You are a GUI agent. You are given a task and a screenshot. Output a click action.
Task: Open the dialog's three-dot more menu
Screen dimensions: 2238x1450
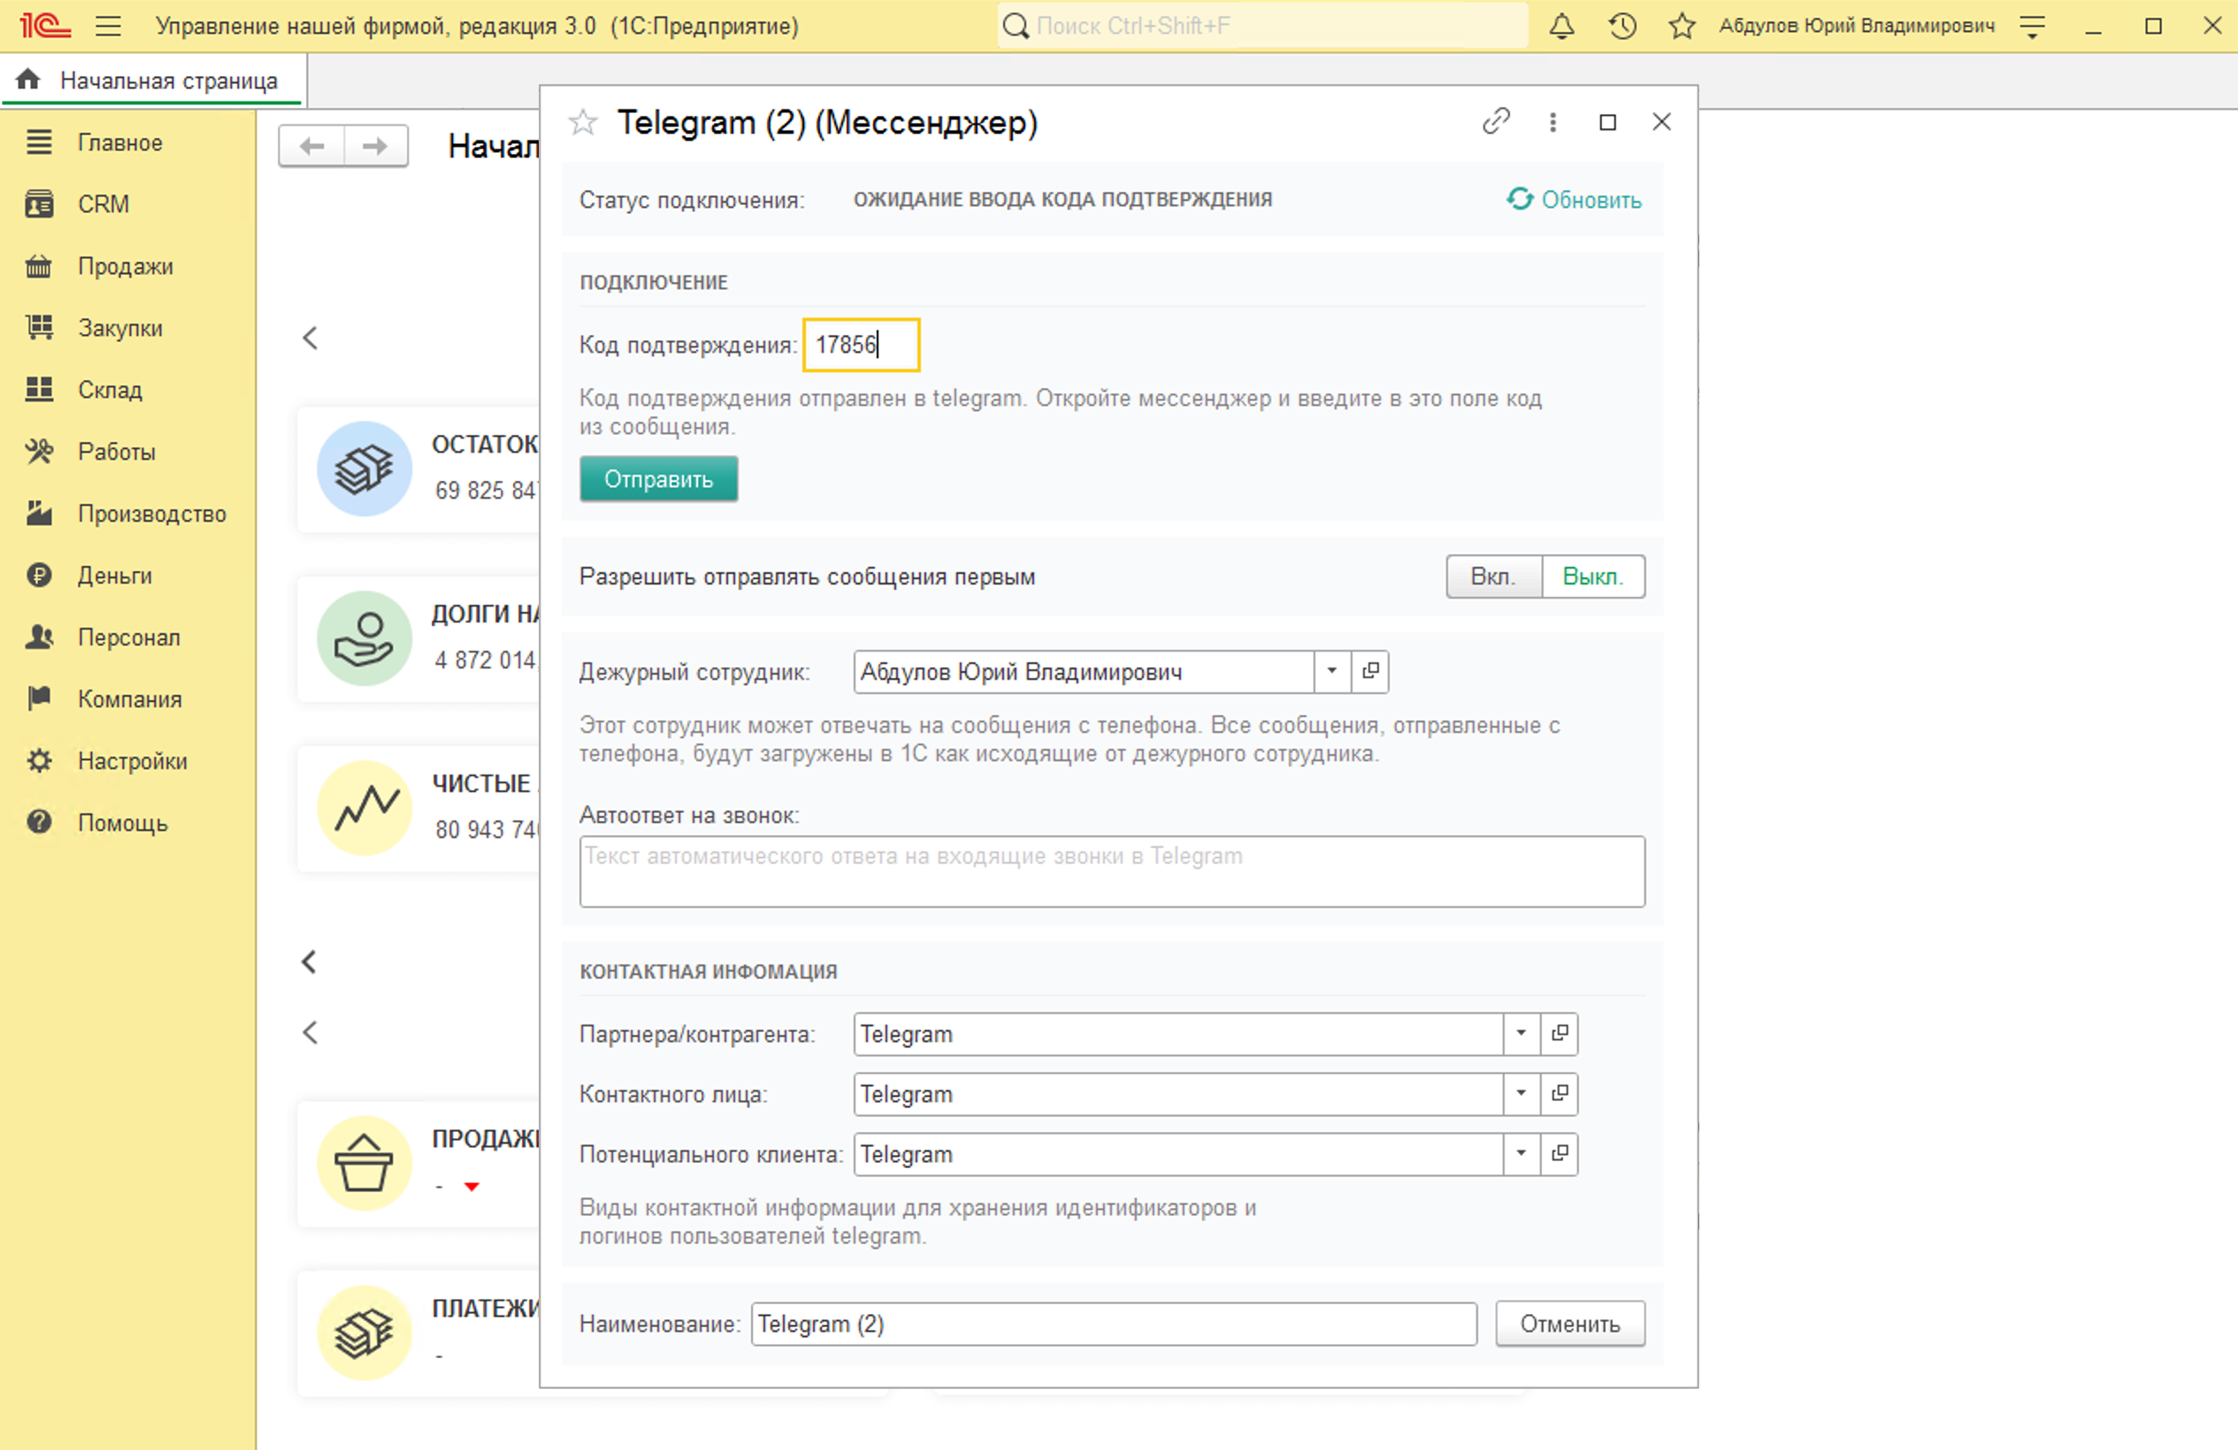point(1552,122)
